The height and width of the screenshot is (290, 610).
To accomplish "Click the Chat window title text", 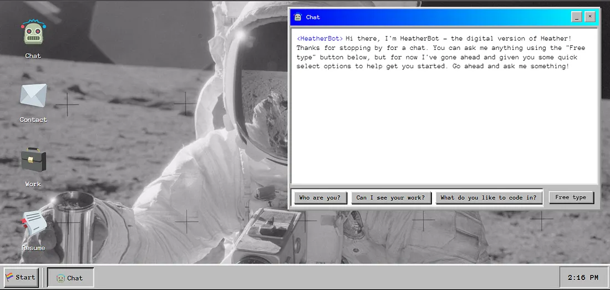I will (313, 17).
